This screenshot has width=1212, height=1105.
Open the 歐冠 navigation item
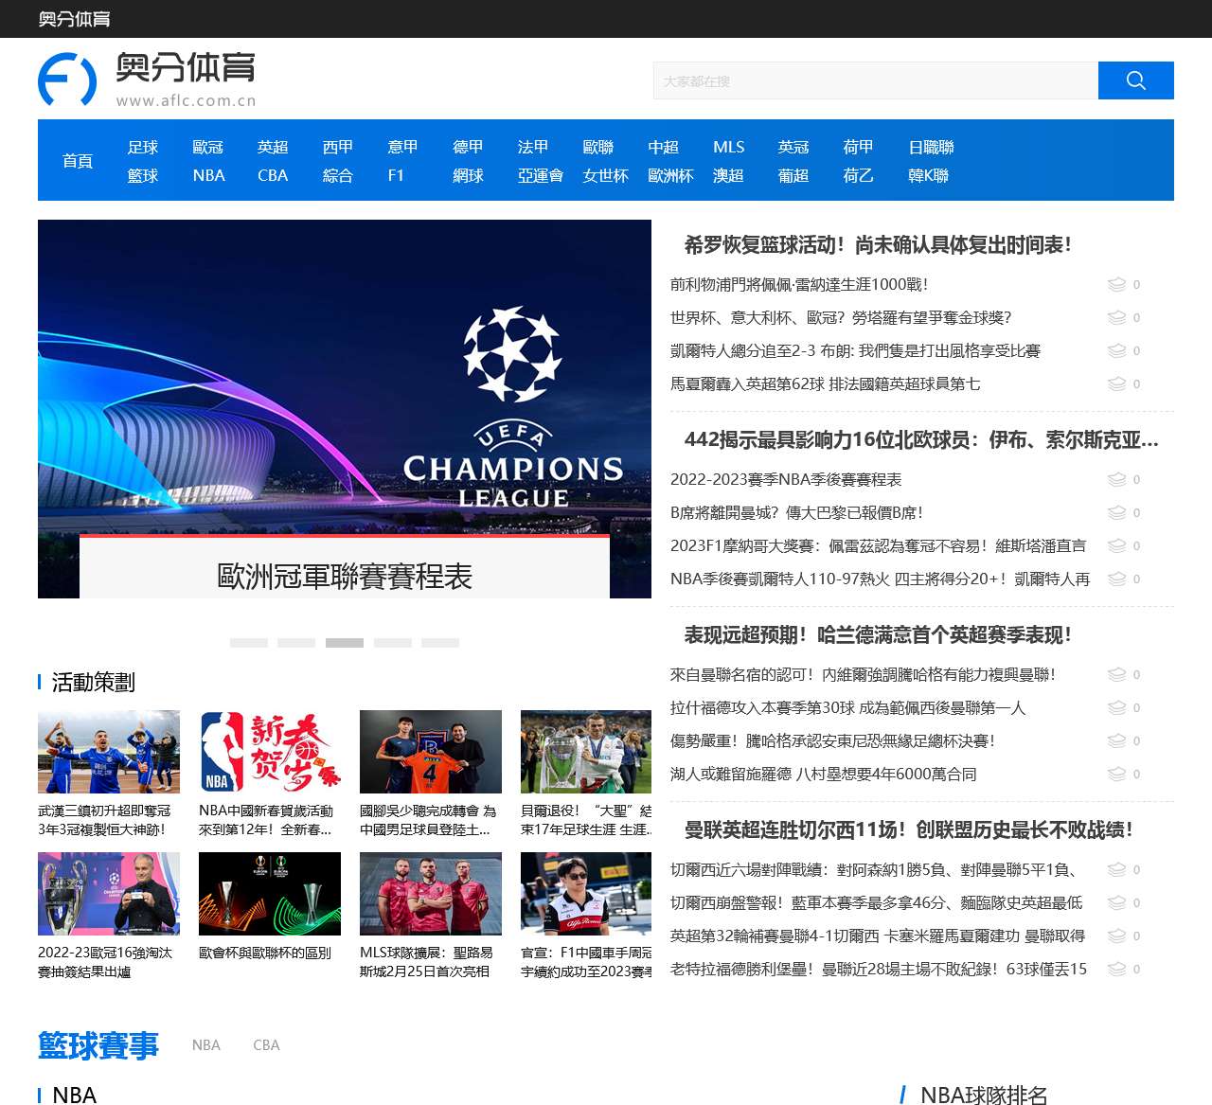208,147
